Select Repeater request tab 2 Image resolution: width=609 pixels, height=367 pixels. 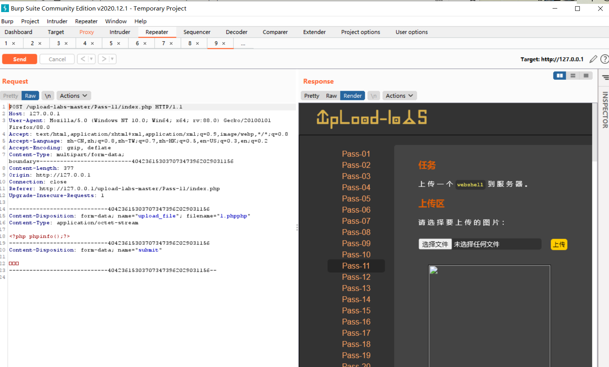point(33,43)
